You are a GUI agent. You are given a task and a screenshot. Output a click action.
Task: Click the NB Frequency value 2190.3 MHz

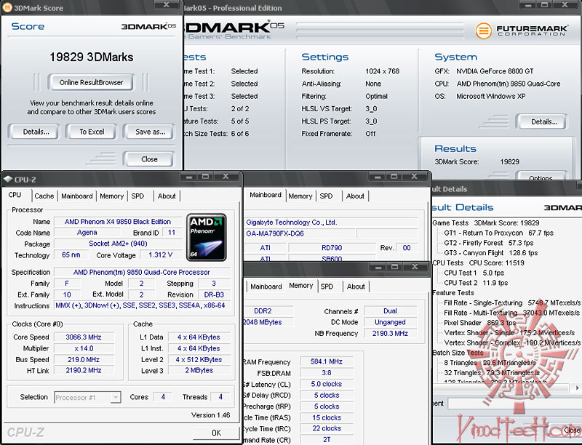pos(390,333)
